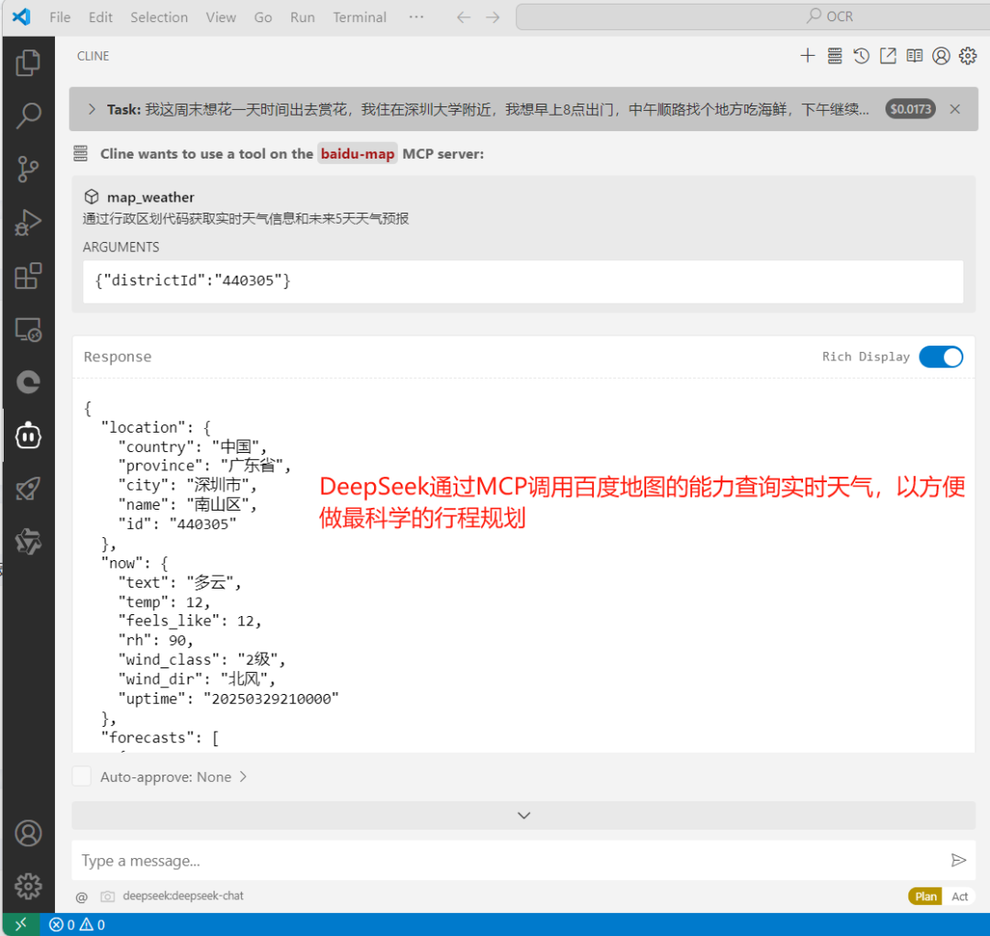Open Cline documentation book icon
This screenshot has width=990, height=936.
click(914, 55)
